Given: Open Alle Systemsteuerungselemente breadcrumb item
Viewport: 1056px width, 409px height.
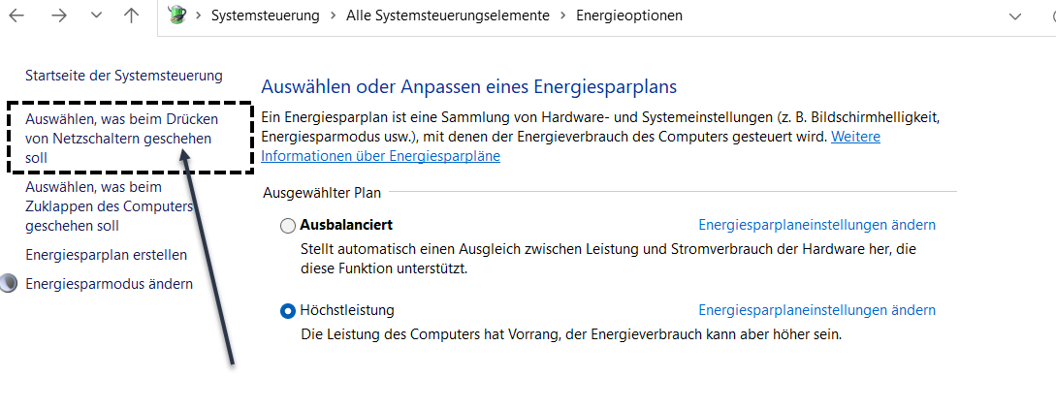Looking at the screenshot, I should pyautogui.click(x=447, y=16).
